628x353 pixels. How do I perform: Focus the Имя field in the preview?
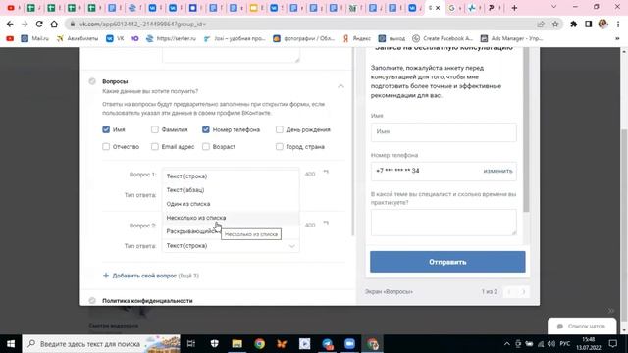pos(444,131)
